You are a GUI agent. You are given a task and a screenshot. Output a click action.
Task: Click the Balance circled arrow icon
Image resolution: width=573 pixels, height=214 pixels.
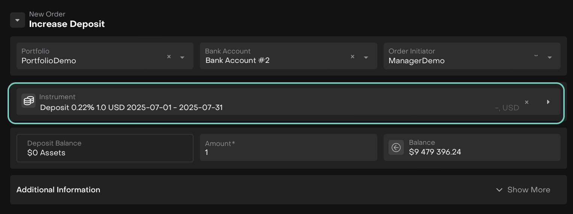[x=396, y=148]
